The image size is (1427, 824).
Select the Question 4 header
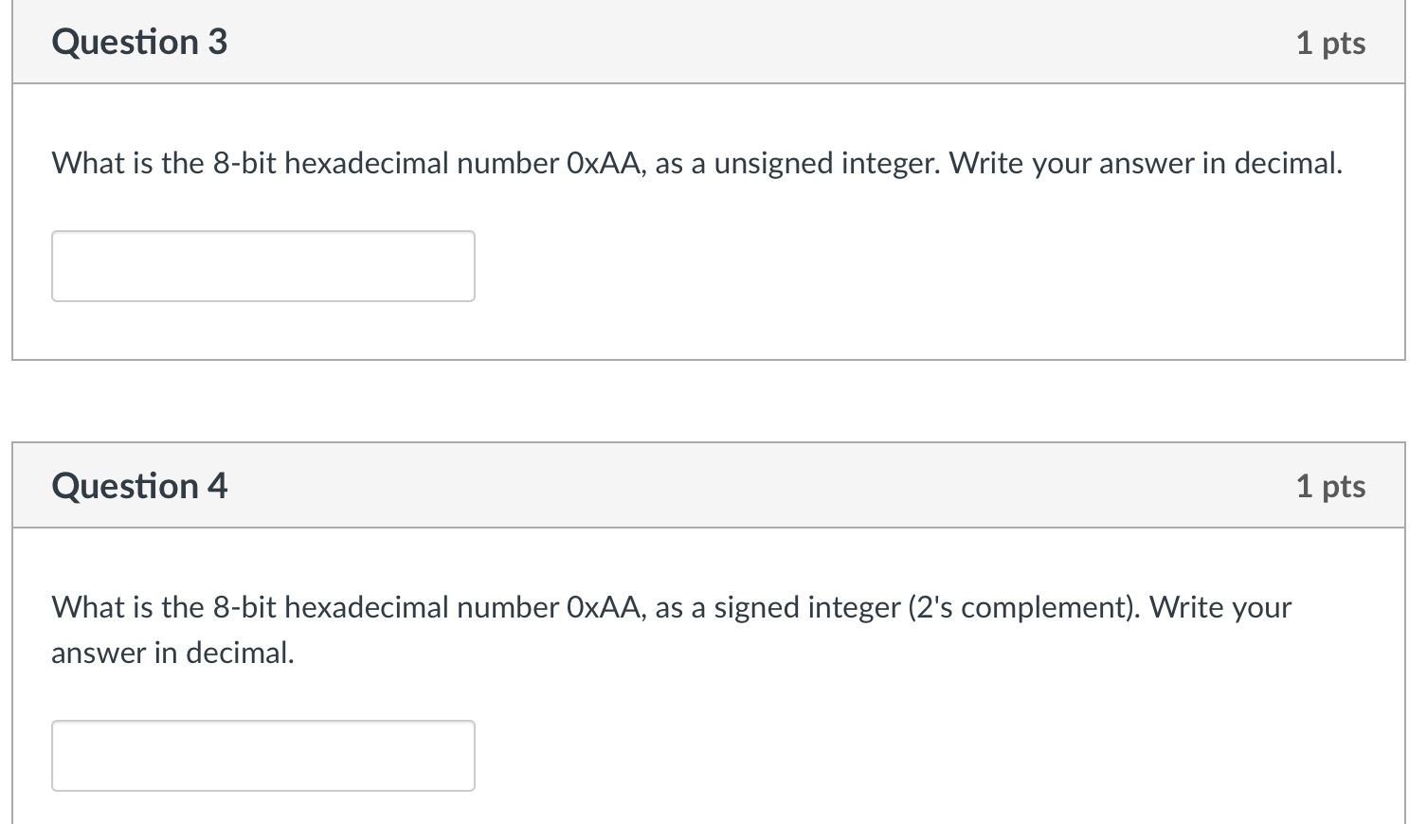click(139, 485)
